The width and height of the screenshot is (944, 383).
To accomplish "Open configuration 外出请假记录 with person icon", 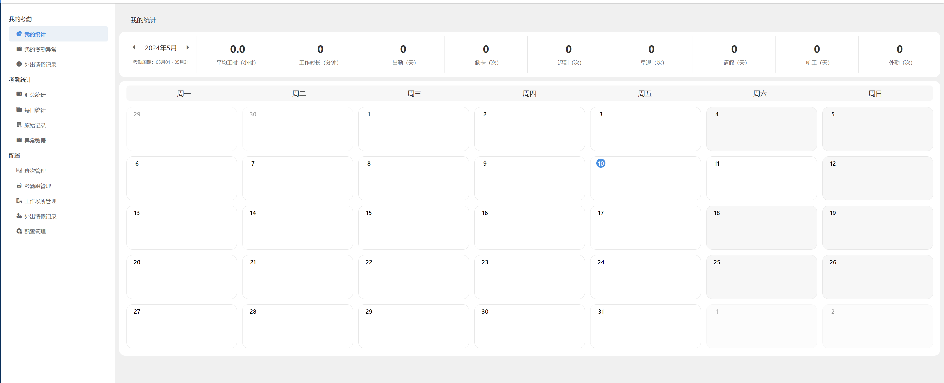I will pos(40,216).
